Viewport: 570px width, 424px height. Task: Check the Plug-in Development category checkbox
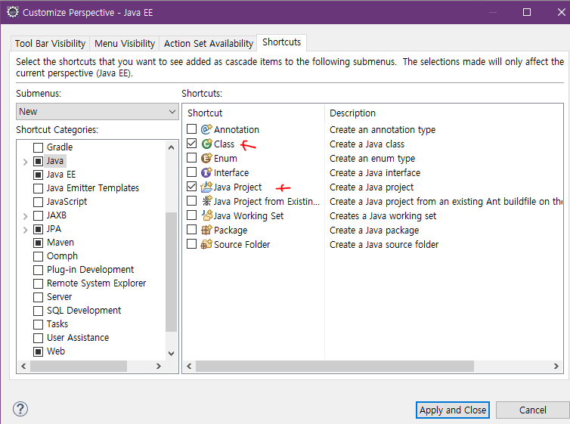pos(38,270)
